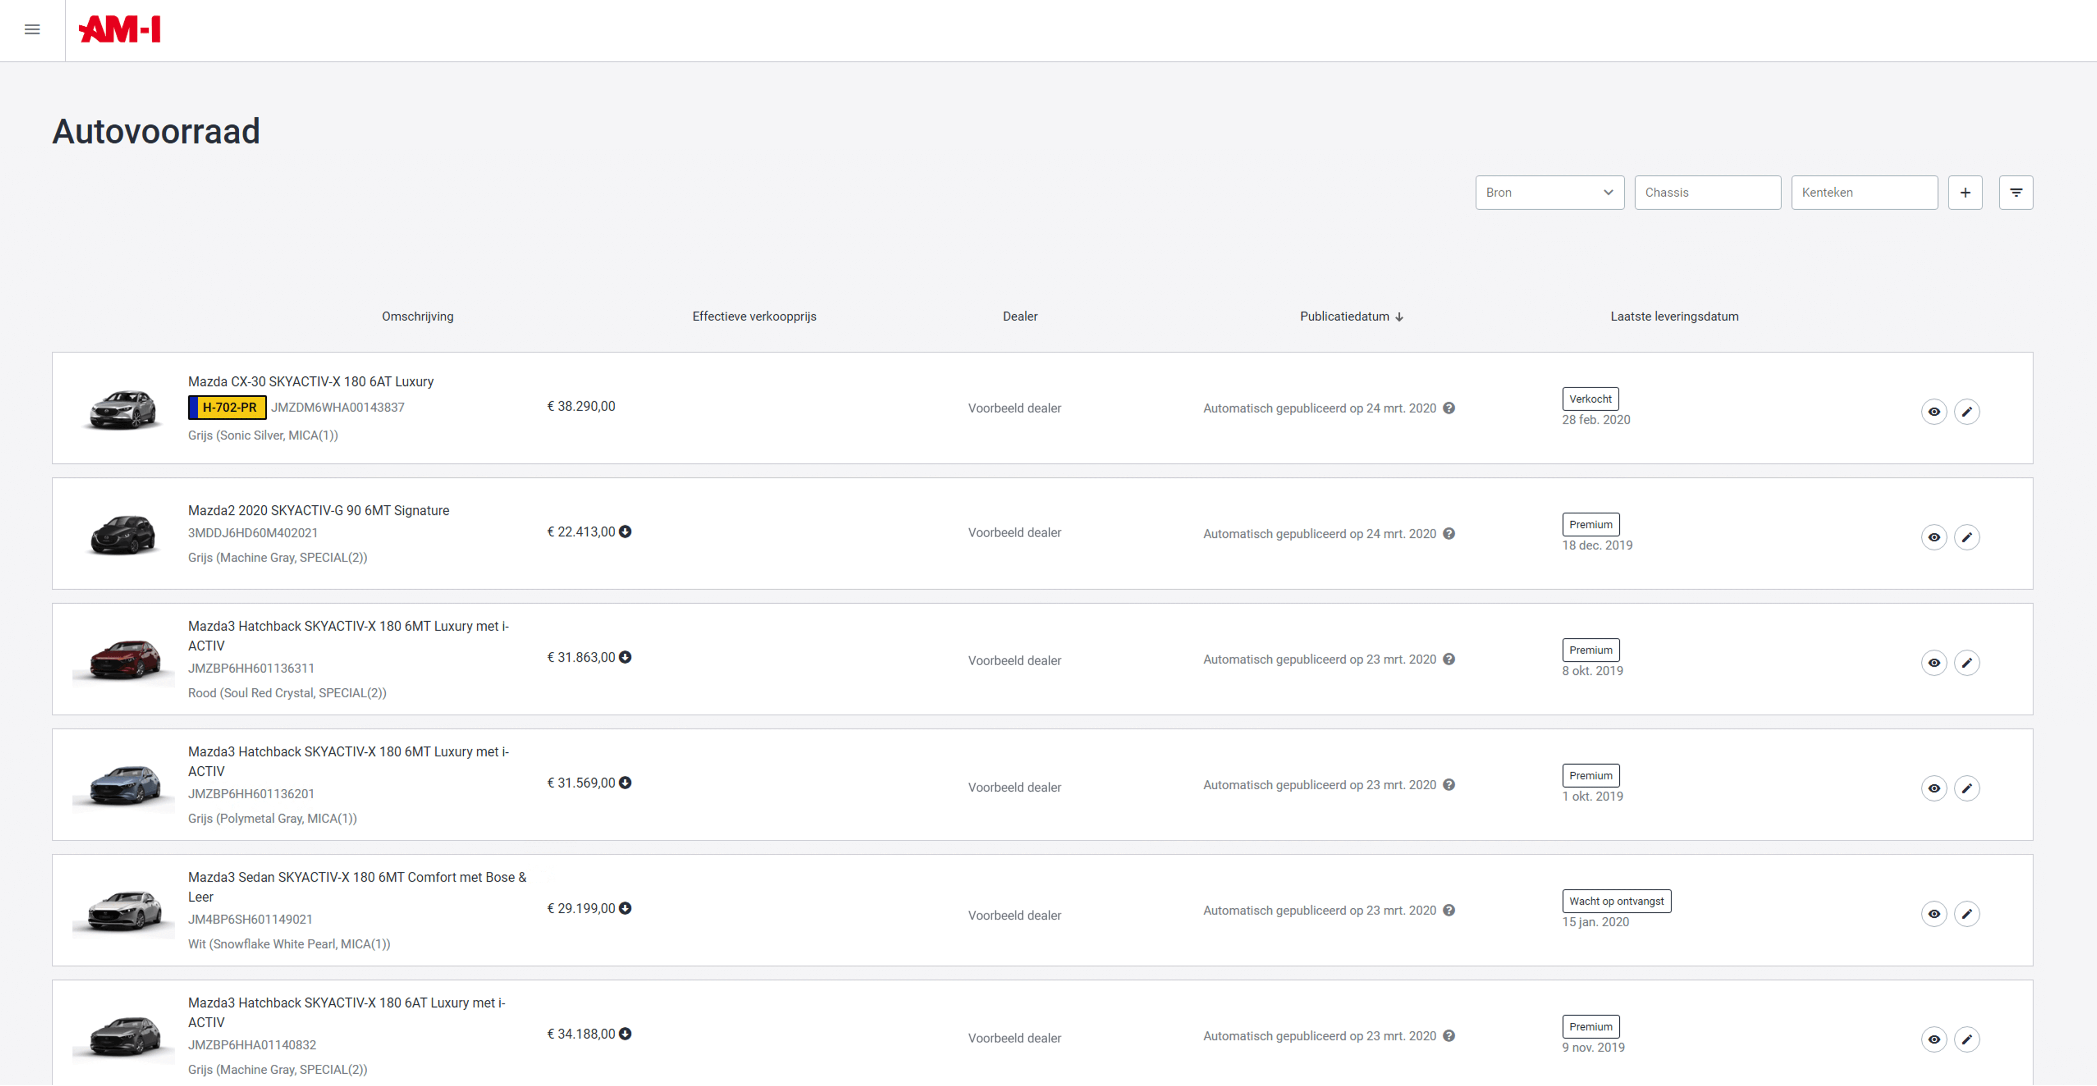Click the Verkocht status badge
2097x1086 pixels.
click(x=1590, y=399)
